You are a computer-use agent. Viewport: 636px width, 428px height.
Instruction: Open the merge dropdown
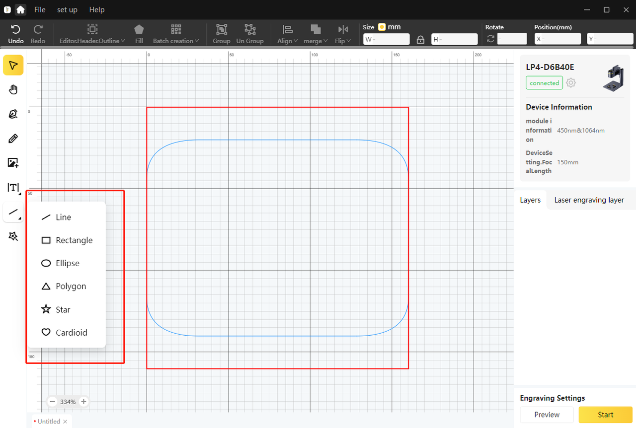(316, 34)
